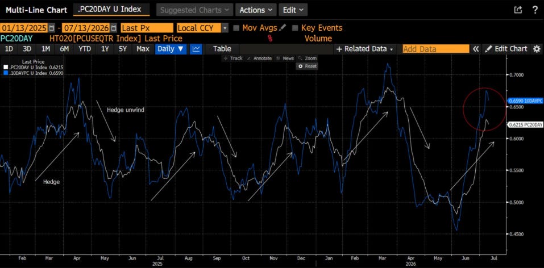The height and width of the screenshot is (268, 544).
Task: Open the start date calendar picker icon
Action: click(52, 28)
